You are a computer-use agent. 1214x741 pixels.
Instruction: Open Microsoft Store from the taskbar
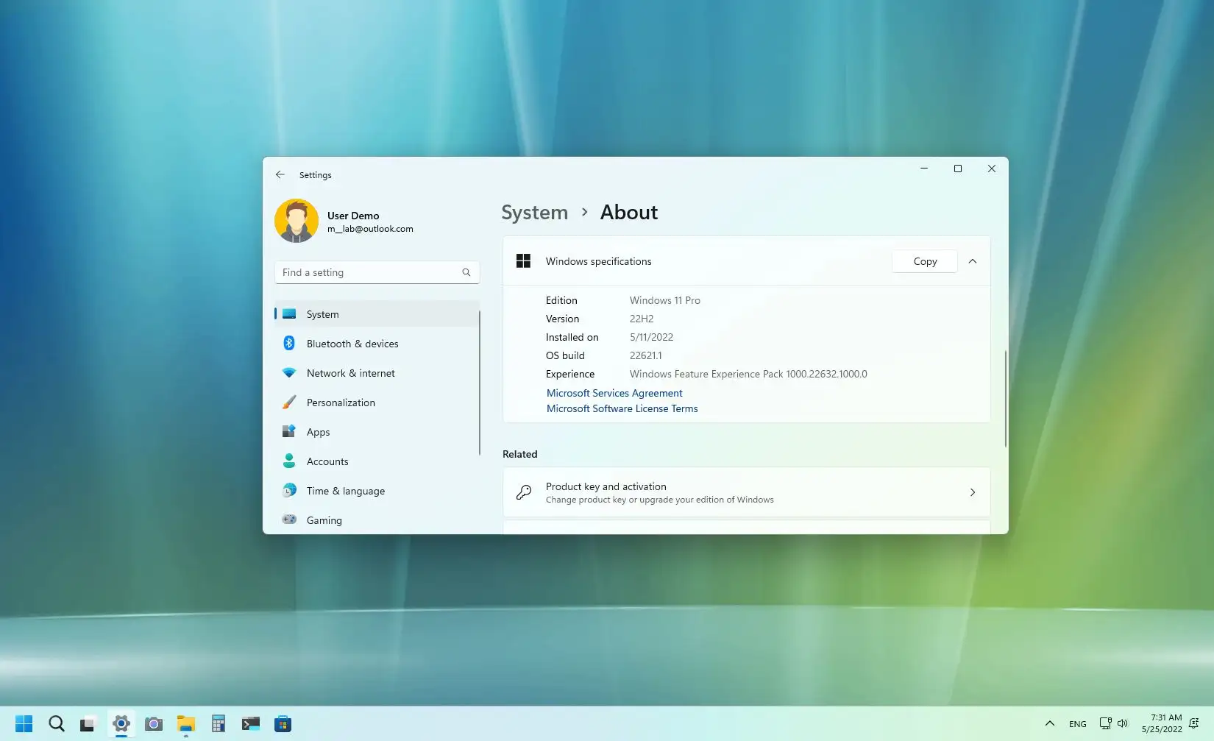coord(283,724)
